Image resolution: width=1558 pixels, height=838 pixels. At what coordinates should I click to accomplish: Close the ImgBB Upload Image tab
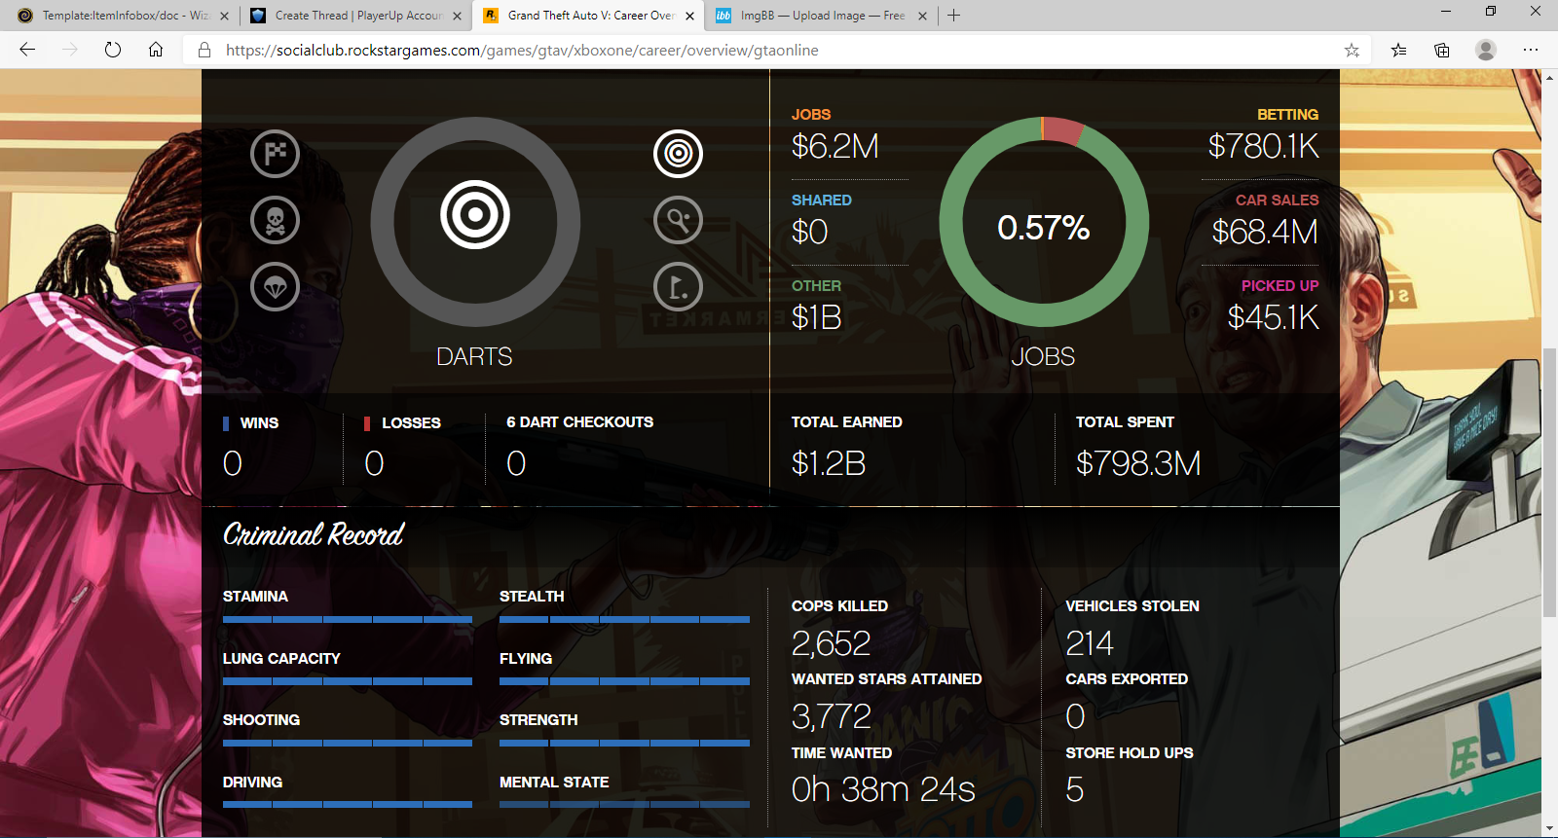923,16
